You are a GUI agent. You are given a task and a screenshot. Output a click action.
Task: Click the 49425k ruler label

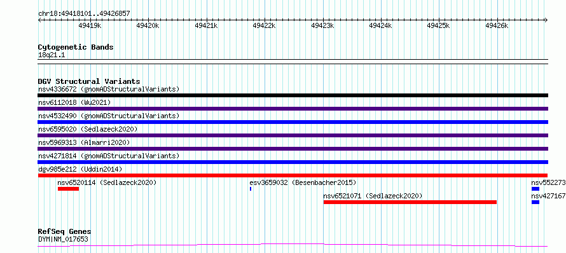439,25
